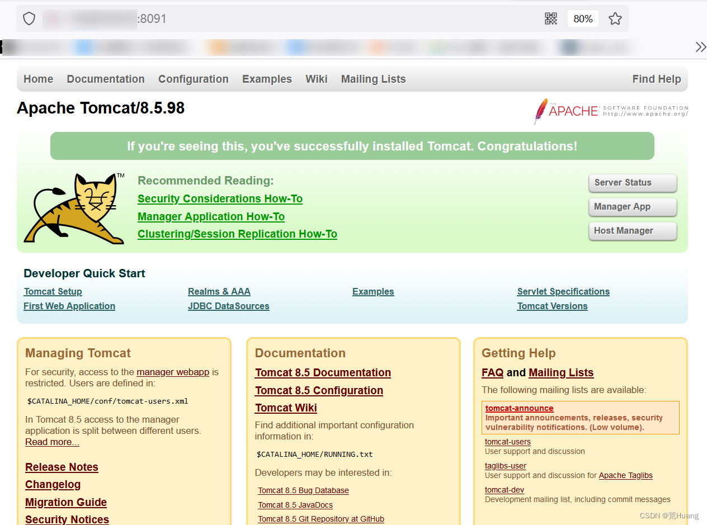Open the Release Notes link

coord(62,467)
